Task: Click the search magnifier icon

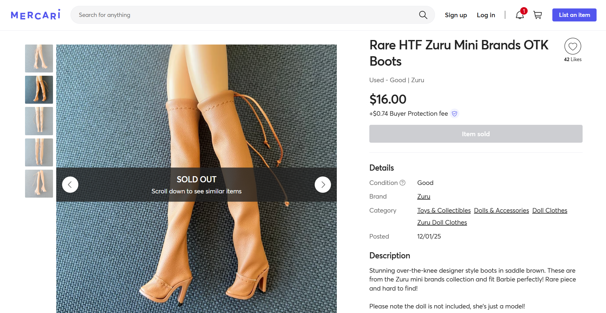Action: [423, 15]
